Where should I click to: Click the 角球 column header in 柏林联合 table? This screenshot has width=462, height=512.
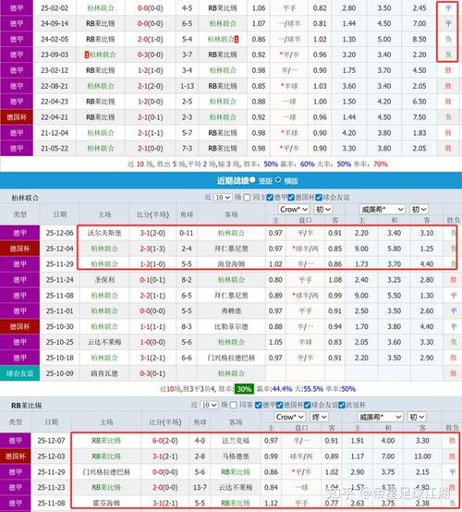coord(187,214)
